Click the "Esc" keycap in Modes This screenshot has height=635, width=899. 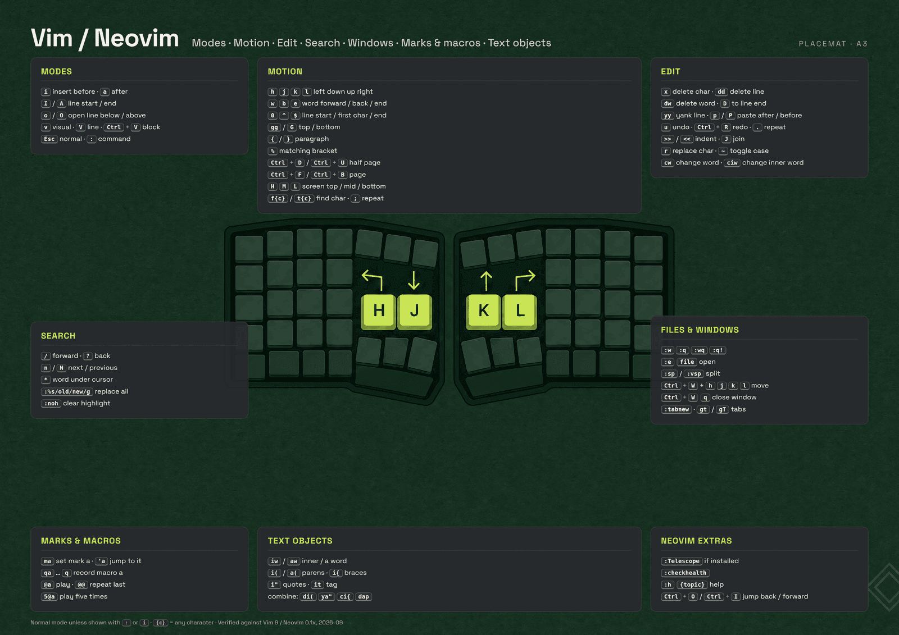(49, 139)
